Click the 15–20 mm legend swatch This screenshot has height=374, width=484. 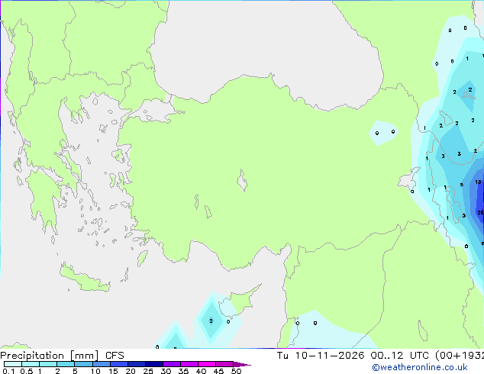click(x=119, y=364)
